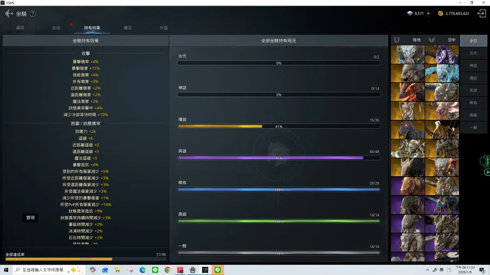Click the Windows Start button
The height and width of the screenshot is (275, 490).
[x=7, y=270]
